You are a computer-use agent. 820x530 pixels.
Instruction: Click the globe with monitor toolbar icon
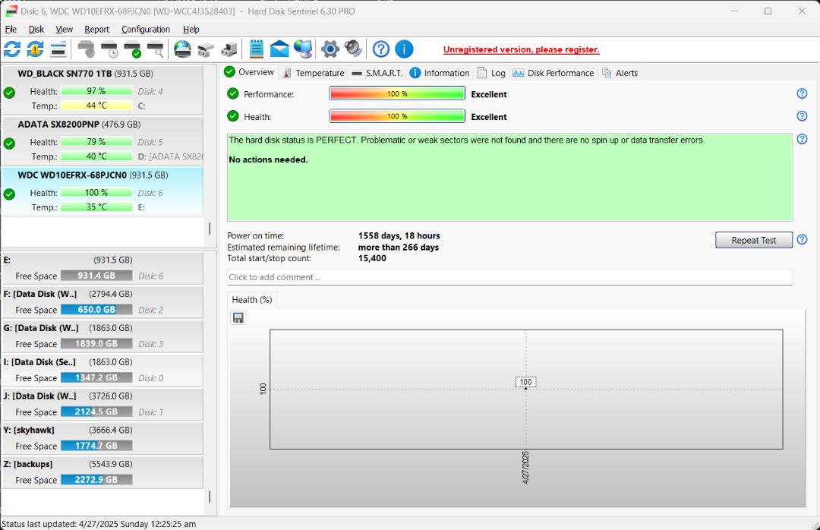(x=303, y=49)
